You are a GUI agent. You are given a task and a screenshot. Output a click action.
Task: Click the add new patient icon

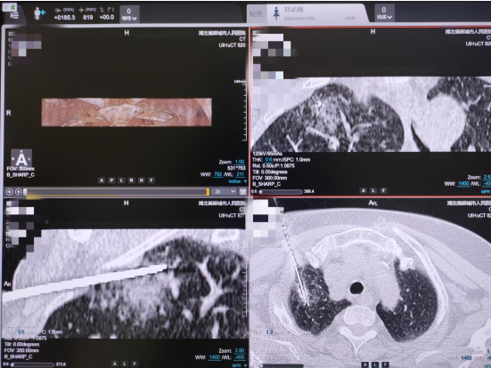click(39, 13)
